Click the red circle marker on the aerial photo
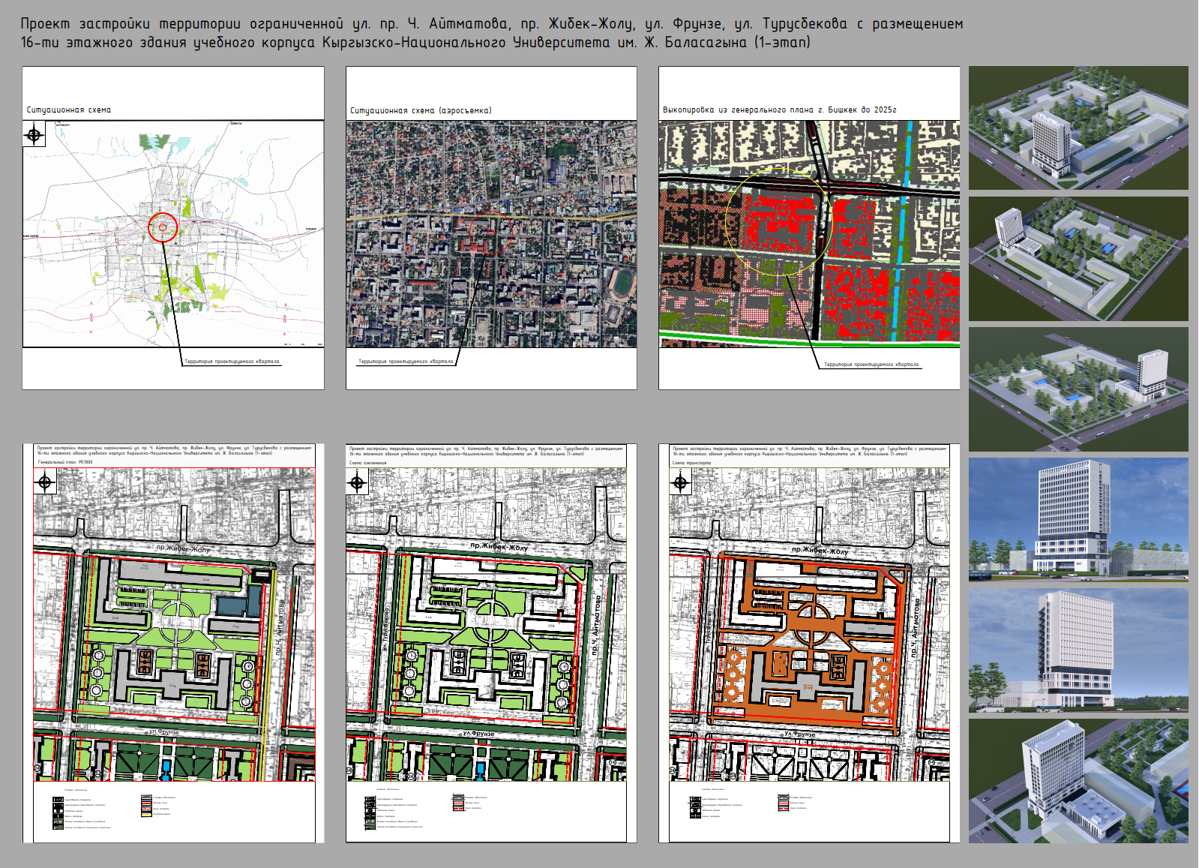Screen dimensions: 1199x868 (x=490, y=232)
